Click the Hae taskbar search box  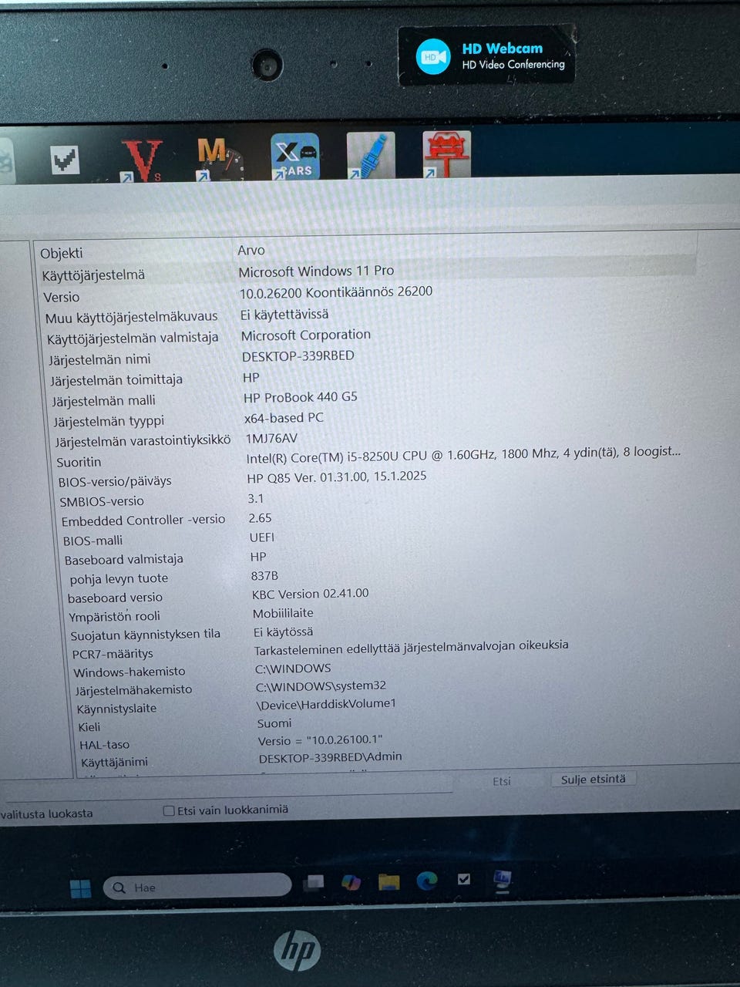197,887
